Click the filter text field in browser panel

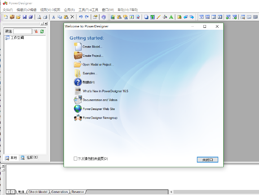point(23,31)
